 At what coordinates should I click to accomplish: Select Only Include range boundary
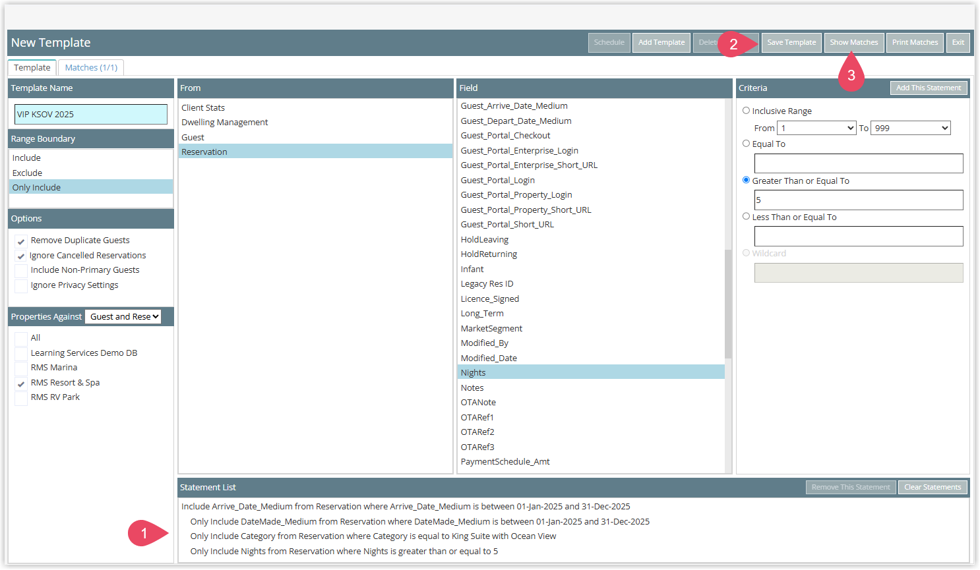pyautogui.click(x=91, y=188)
